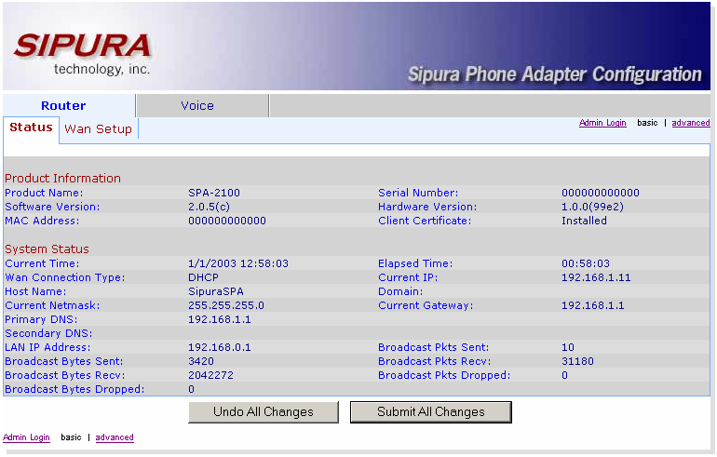This screenshot has height=457, width=717.
Task: Click Broadcast Bytes Recv value 2042272
Action: pos(210,375)
